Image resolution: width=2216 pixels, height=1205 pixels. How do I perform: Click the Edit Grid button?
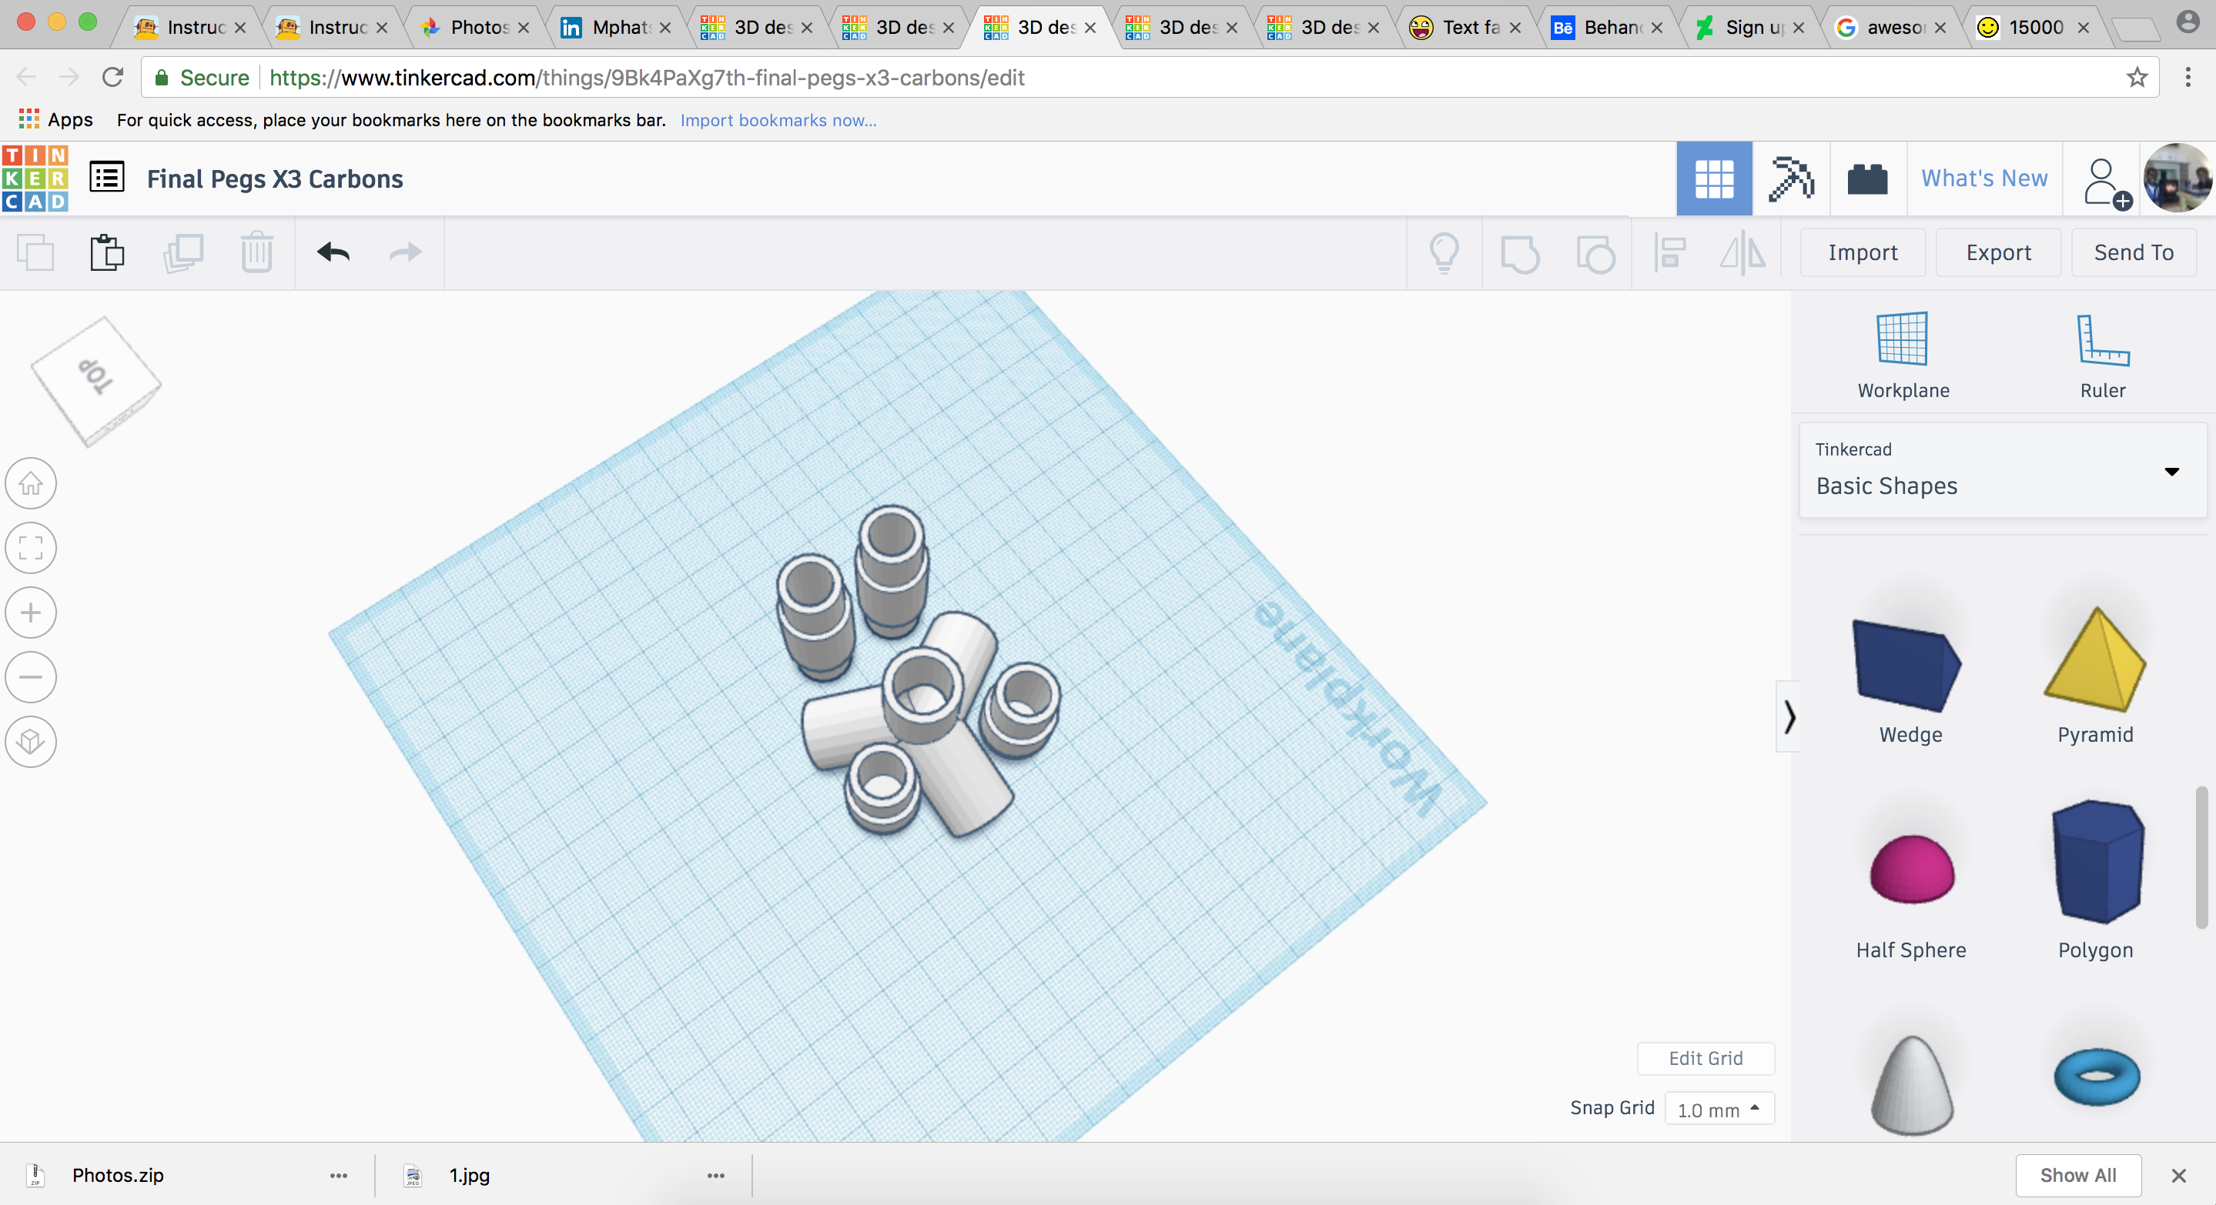1705,1058
